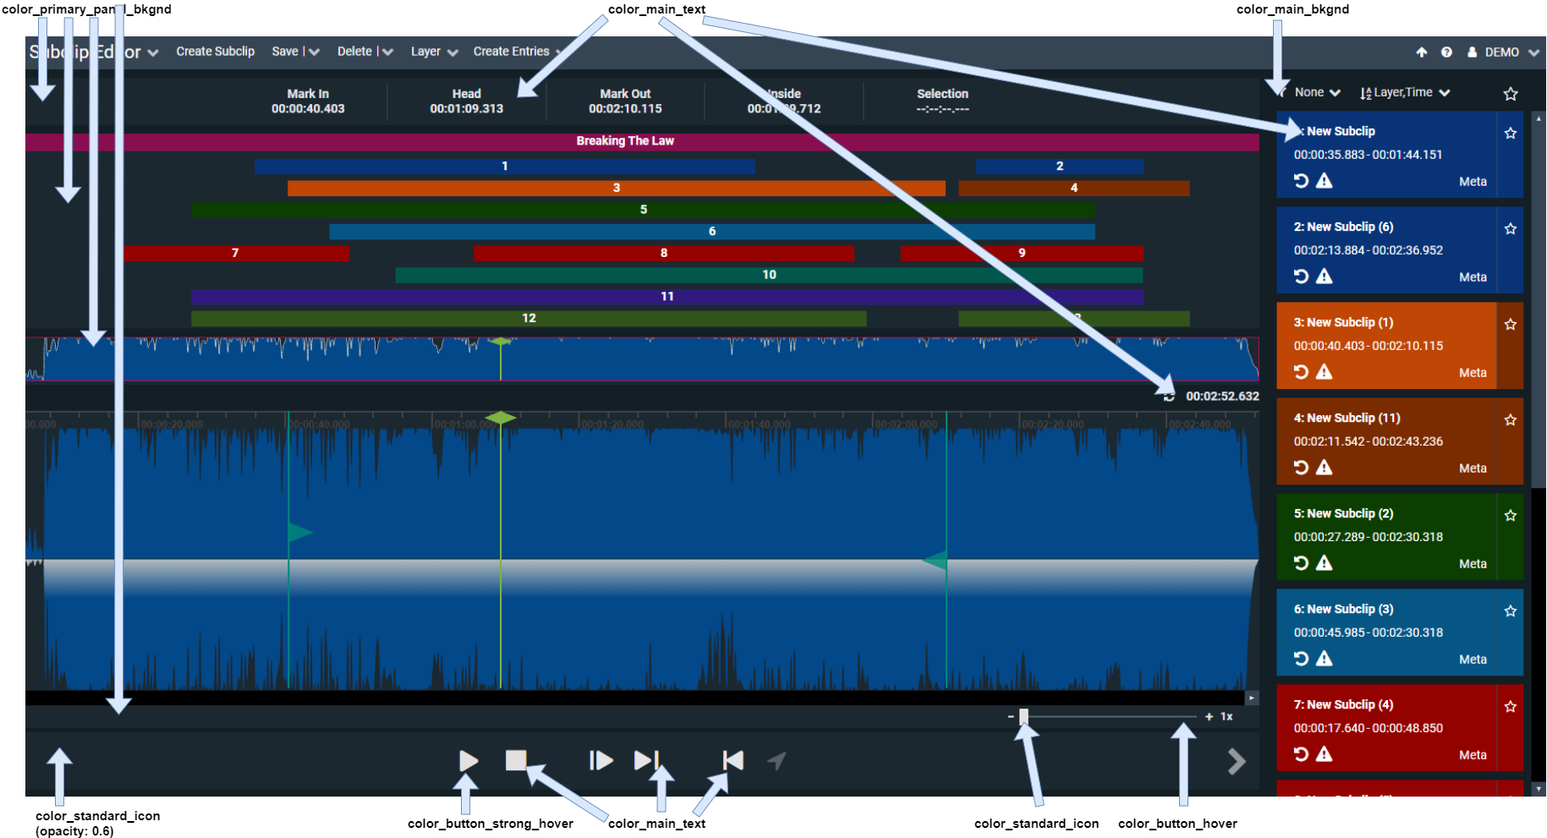Click the upload arrow icon beside help
The height and width of the screenshot is (838, 1547).
(1422, 52)
